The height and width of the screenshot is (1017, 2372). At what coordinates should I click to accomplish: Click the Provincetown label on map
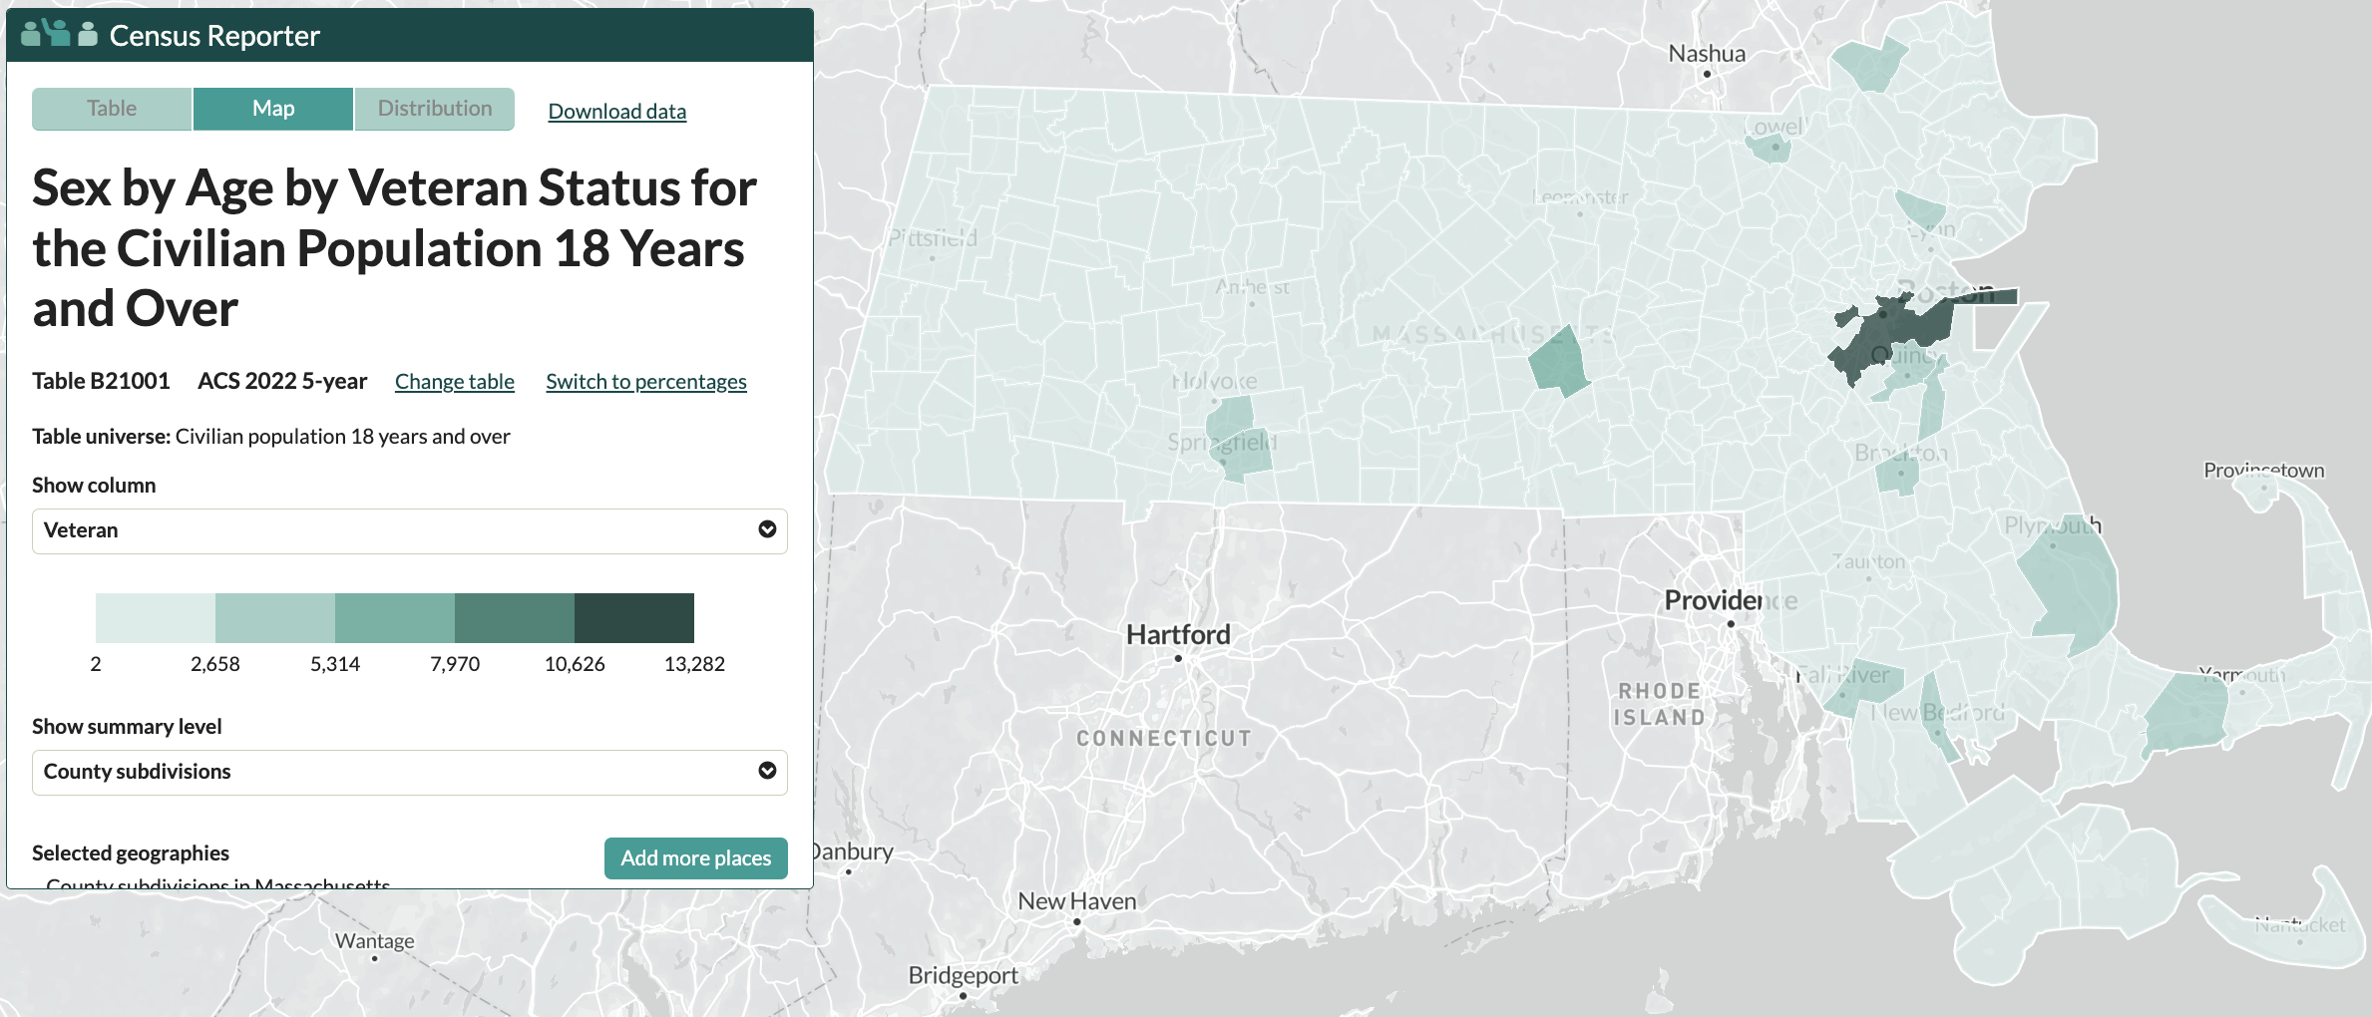(2263, 471)
